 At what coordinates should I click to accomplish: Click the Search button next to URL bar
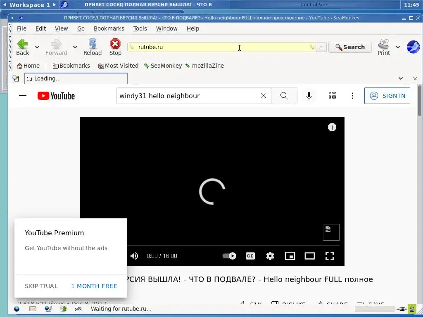click(350, 47)
